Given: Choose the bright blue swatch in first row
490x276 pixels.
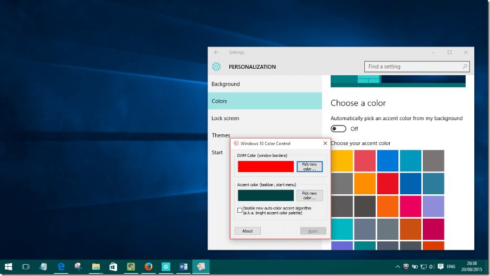Looking at the screenshot, I should (388, 161).
